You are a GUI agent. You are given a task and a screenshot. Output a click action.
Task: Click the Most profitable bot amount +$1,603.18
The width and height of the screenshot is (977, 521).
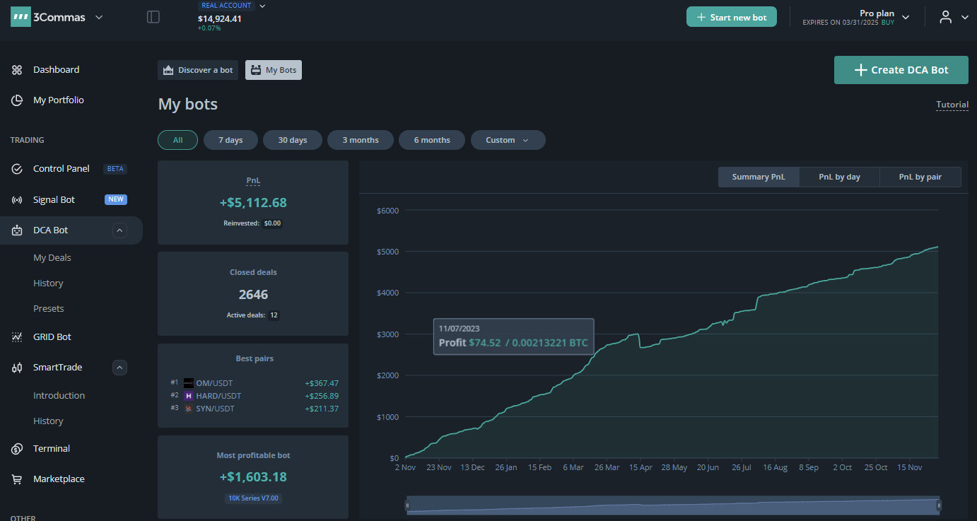[253, 477]
